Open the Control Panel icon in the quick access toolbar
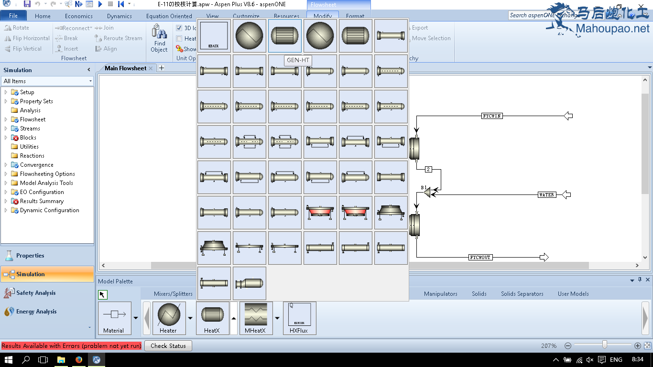653x367 pixels. (x=89, y=4)
